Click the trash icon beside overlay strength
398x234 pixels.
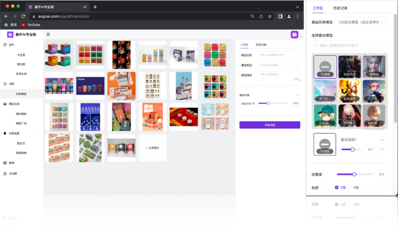(x=382, y=149)
